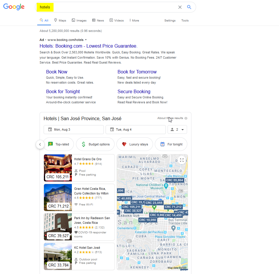Open the Booking.com Lowest Price Guarantee ad link
Screen dimensions: 279x274
(x=88, y=46)
